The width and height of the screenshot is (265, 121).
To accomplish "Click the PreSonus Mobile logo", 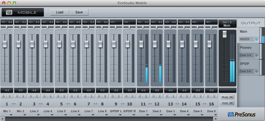I will (23, 12).
